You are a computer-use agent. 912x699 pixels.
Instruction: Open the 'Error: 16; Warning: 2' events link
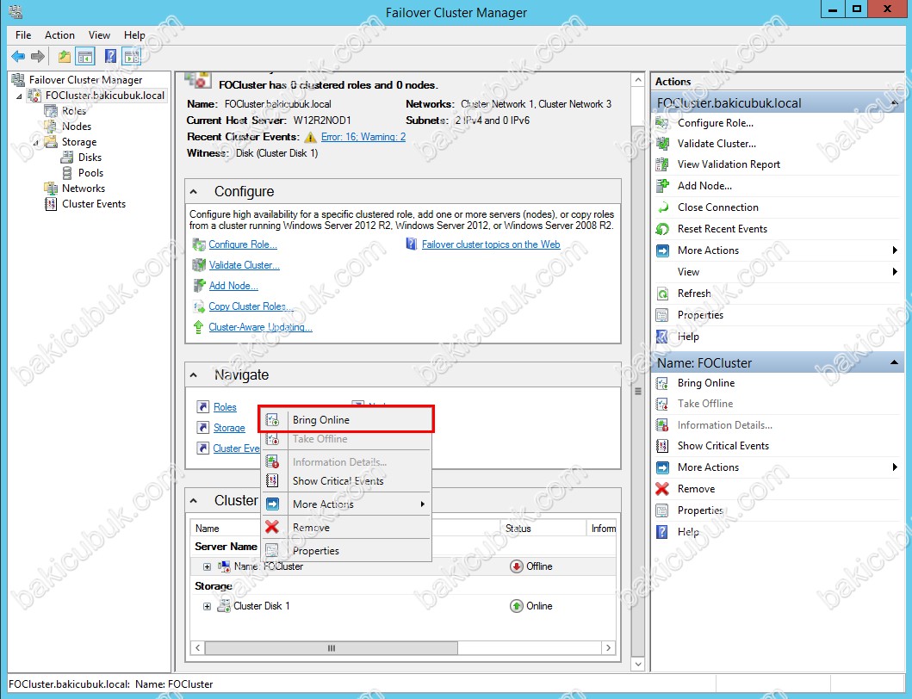(363, 137)
